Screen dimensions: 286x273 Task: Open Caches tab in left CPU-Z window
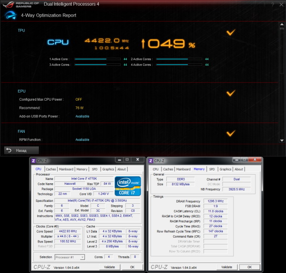click(51, 169)
